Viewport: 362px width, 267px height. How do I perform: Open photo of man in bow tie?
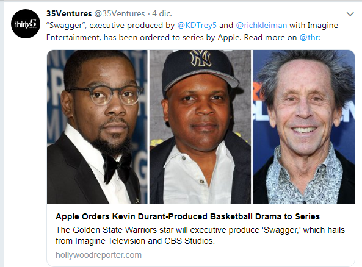(97, 127)
